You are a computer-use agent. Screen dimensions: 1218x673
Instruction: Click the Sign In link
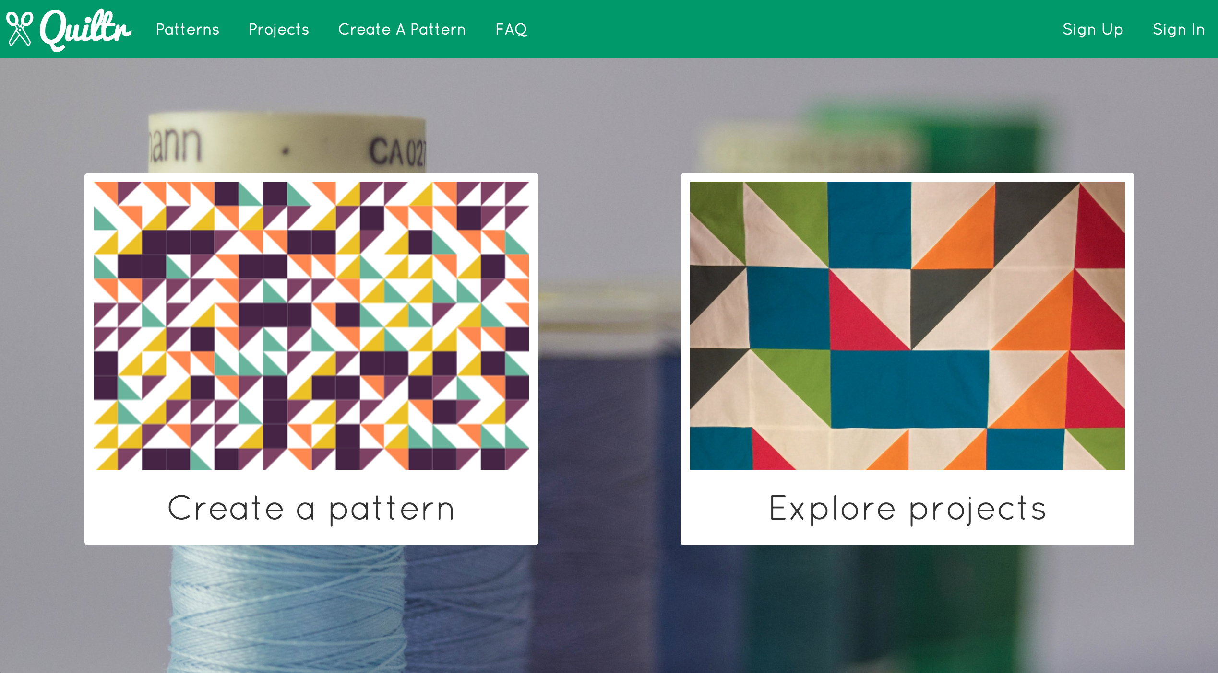pos(1179,29)
